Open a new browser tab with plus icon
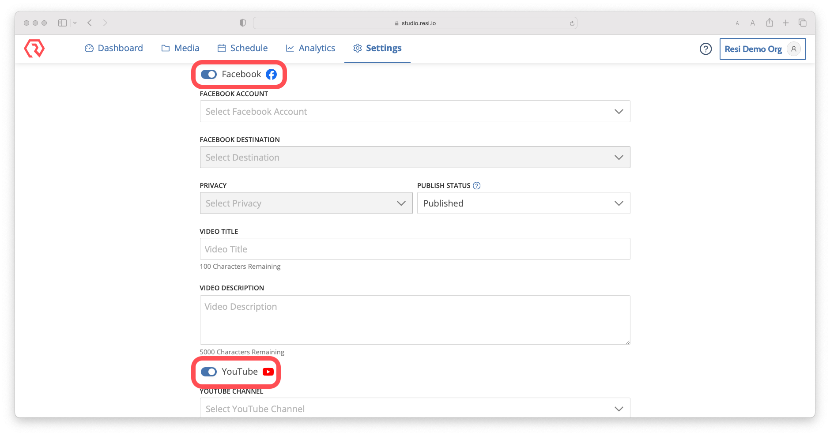Viewport: 830px width, 436px height. click(786, 23)
